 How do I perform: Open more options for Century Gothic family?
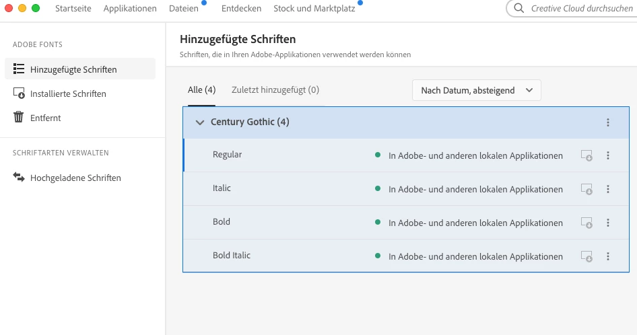tap(608, 122)
